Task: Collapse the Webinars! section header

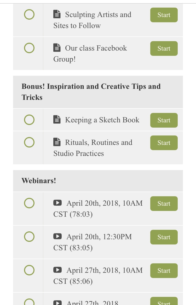Action: pyautogui.click(x=98, y=181)
